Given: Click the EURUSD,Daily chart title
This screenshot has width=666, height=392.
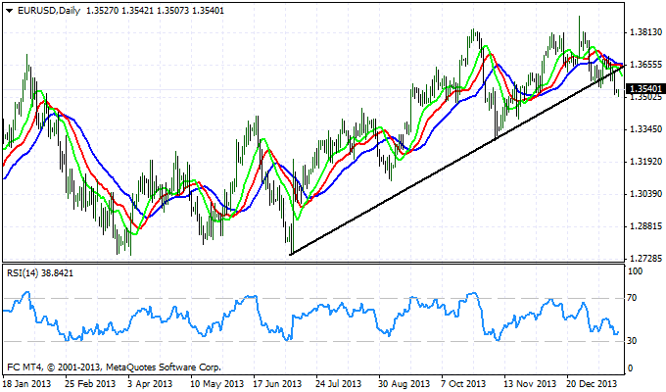Looking at the screenshot, I should 49,11.
